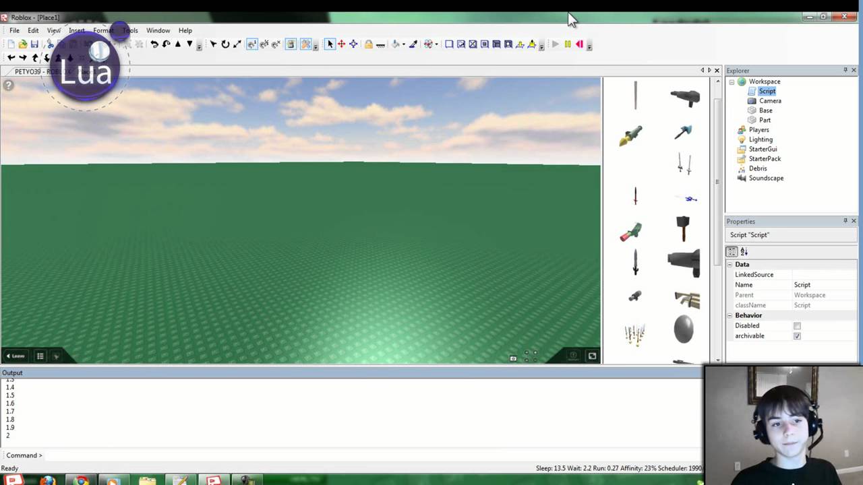863x485 pixels.
Task: Select the paint bucket tool
Action: click(396, 44)
